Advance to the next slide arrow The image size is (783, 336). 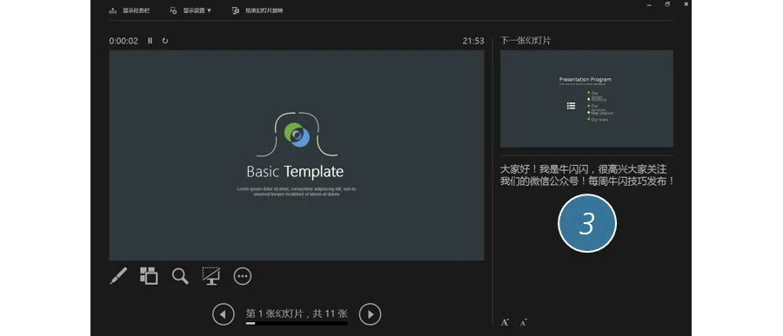coord(370,314)
